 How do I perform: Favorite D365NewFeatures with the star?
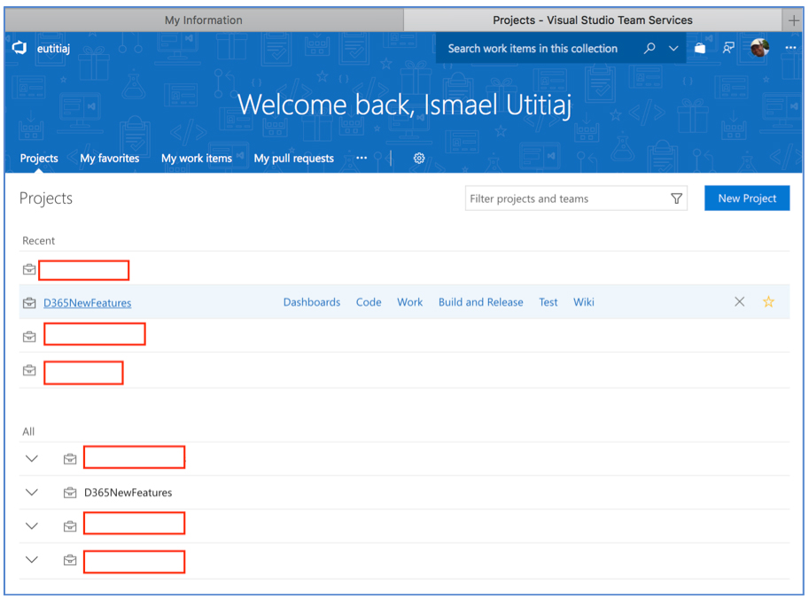(x=768, y=302)
